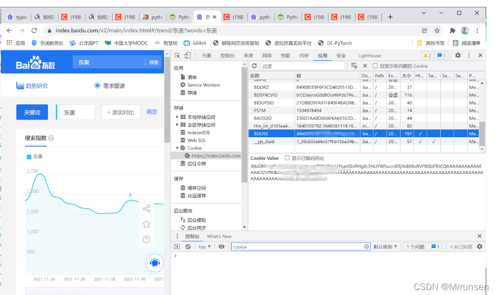This screenshot has height=295, width=496.
Task: Switch to What's New drawer tab
Action: 219,236
